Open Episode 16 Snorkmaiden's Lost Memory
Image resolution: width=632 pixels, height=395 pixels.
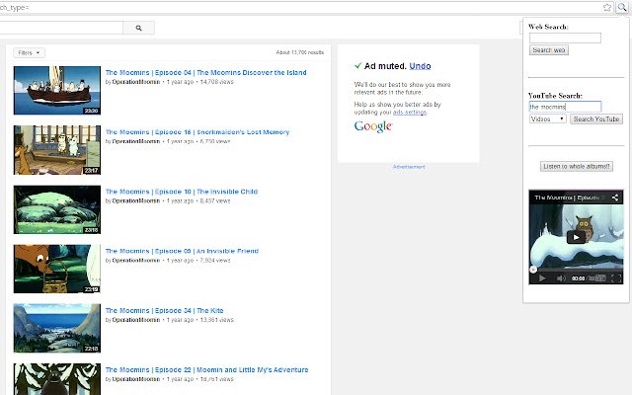(197, 132)
